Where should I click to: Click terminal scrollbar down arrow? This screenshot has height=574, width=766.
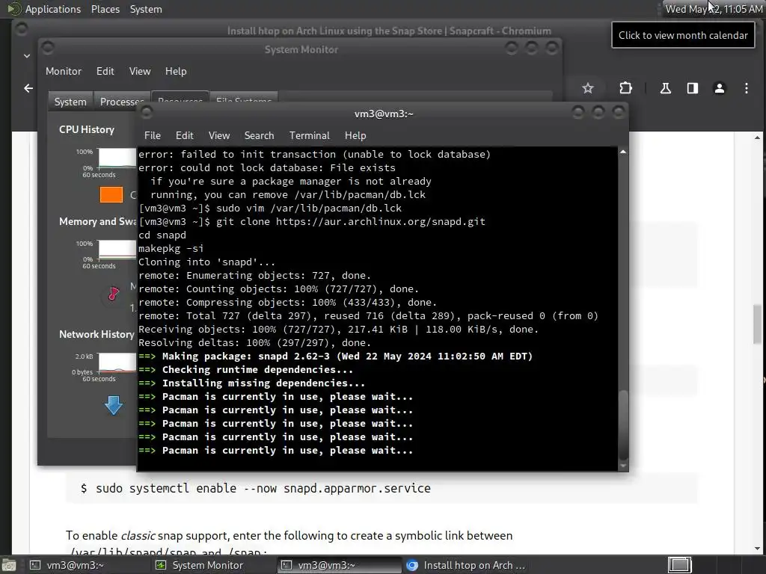(x=623, y=466)
